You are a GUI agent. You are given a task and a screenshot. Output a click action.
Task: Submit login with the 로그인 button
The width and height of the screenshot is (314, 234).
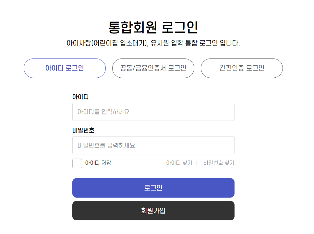[x=153, y=188]
